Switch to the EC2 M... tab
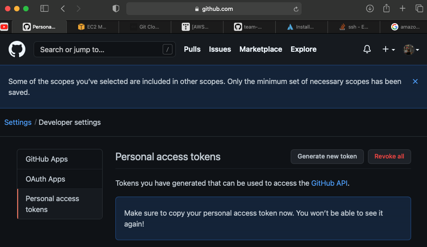427x247 pixels. [93, 27]
